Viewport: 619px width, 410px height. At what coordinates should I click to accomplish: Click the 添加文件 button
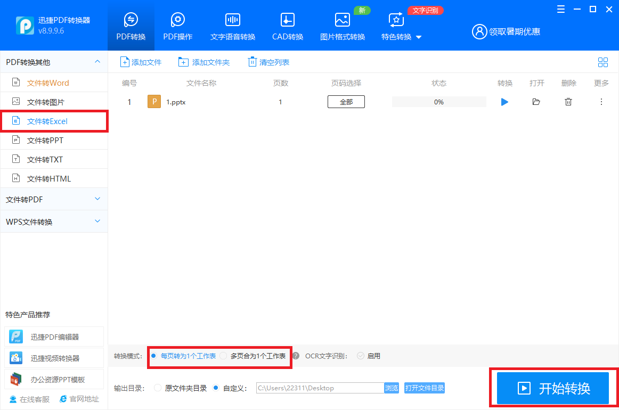click(x=141, y=62)
